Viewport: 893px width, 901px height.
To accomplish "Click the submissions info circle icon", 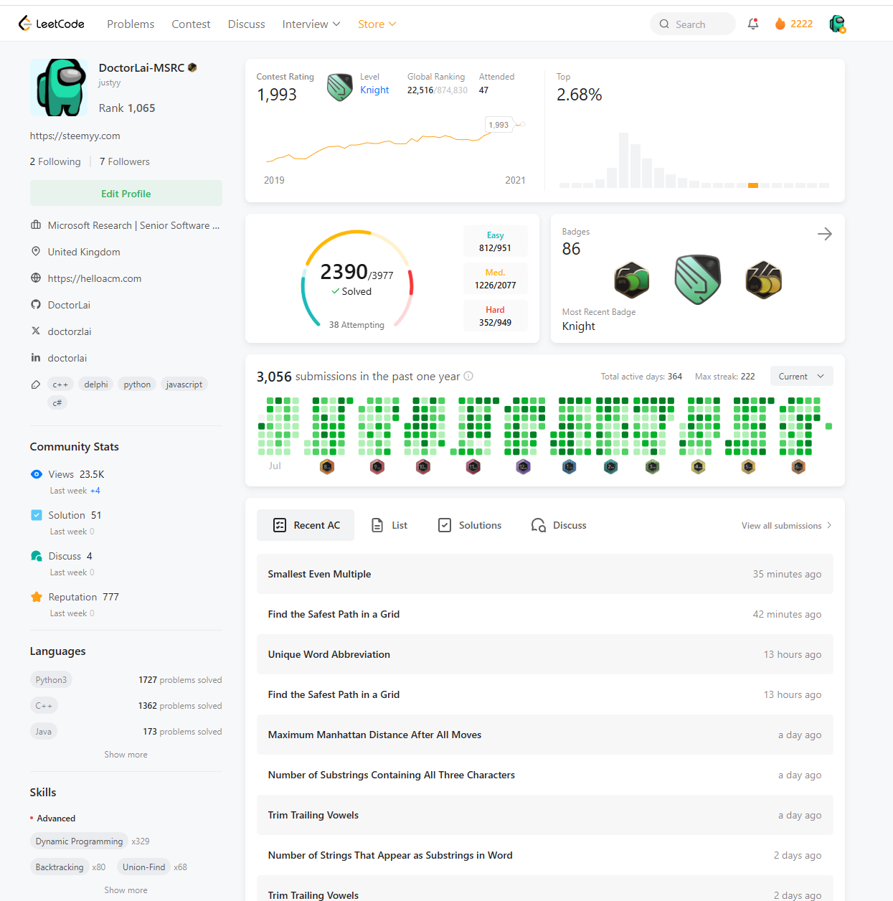I will [x=468, y=376].
